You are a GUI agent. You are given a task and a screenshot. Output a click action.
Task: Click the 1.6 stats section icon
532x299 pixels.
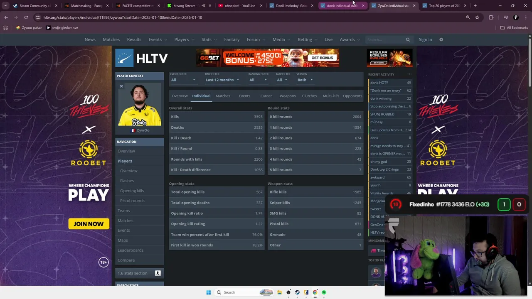click(x=158, y=273)
